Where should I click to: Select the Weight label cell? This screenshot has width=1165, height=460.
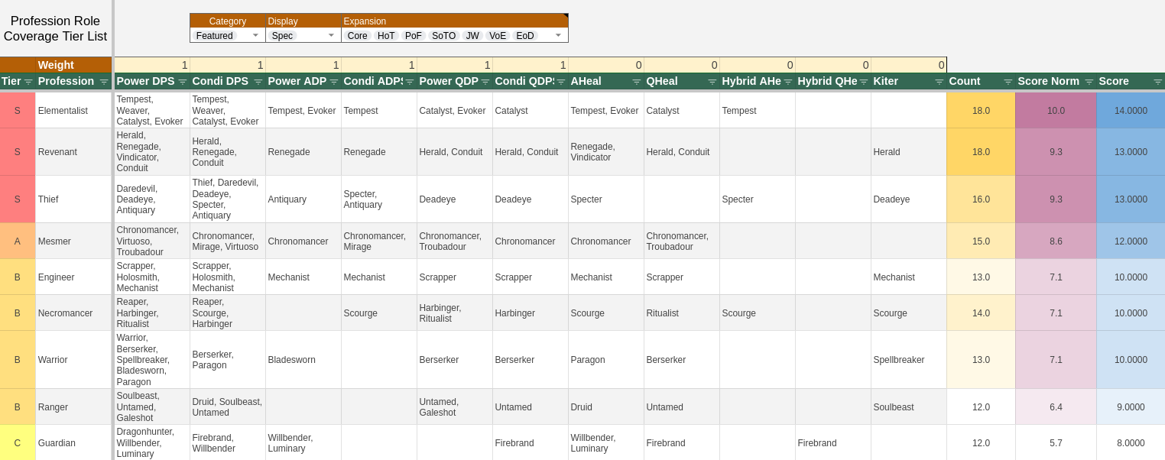tap(73, 65)
